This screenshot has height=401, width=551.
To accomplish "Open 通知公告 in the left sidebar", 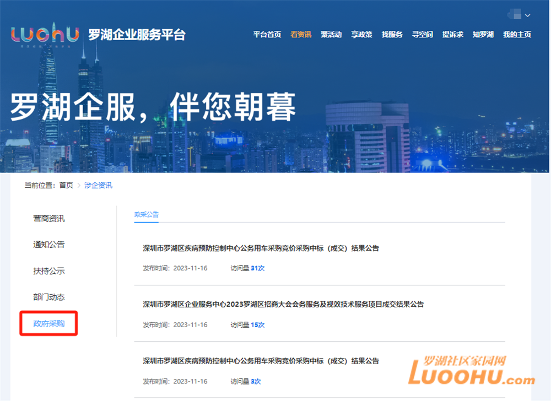I will click(x=48, y=245).
